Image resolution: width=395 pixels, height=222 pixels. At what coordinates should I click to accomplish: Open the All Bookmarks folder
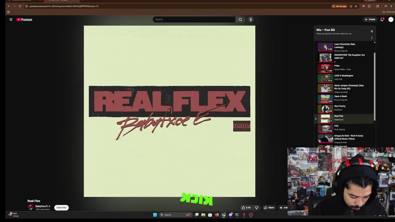[389, 12]
